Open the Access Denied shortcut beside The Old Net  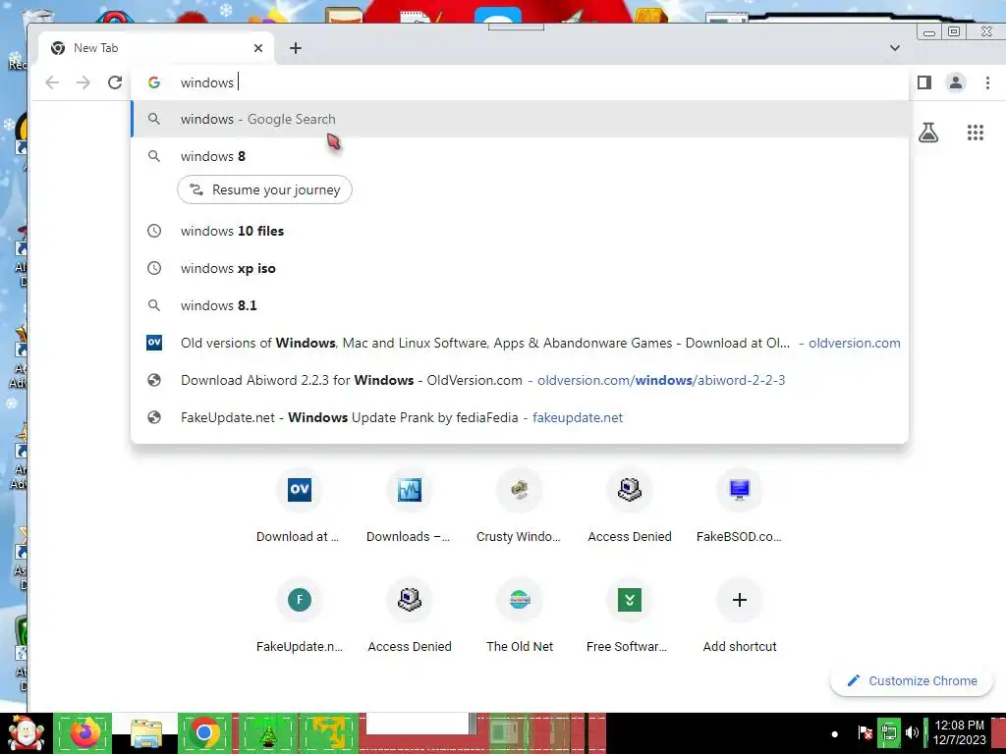[x=409, y=617]
